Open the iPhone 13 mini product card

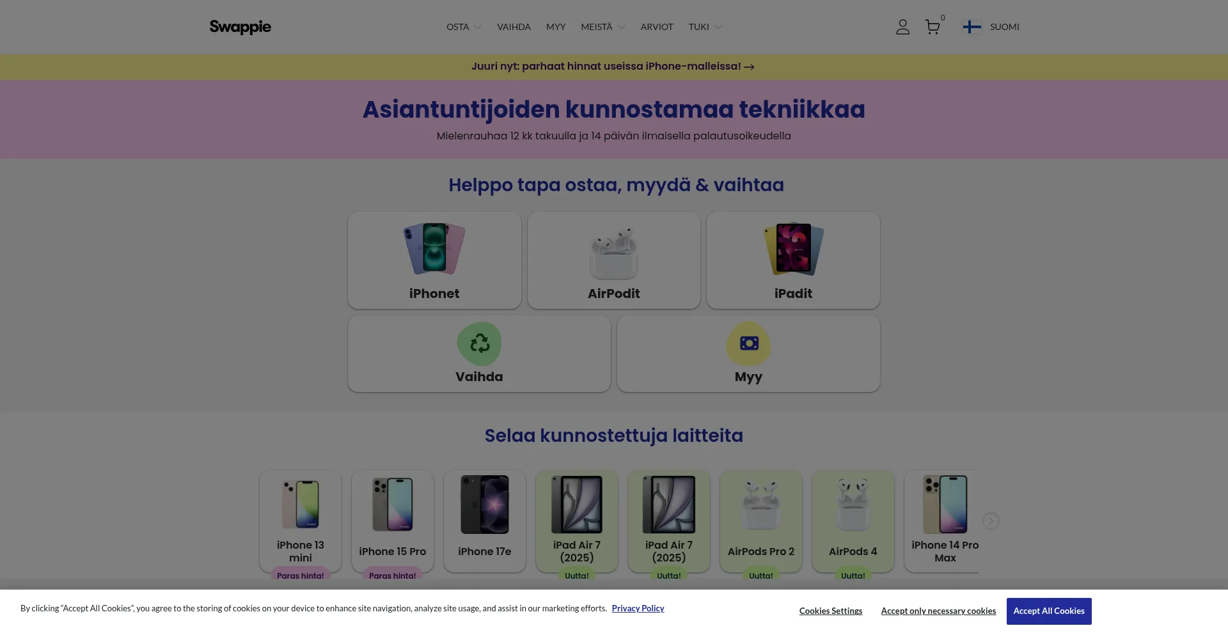click(x=301, y=521)
